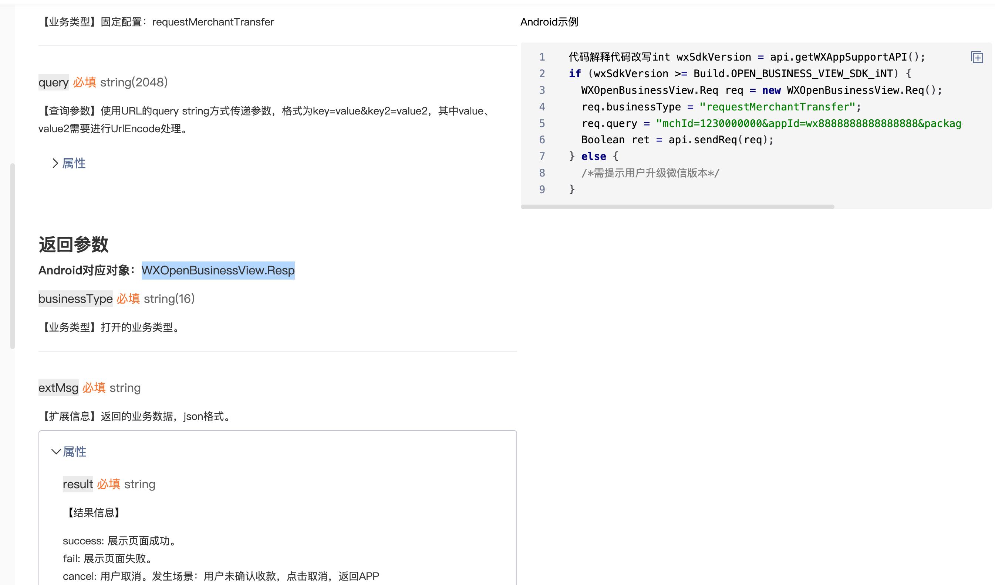Click the 【结果信息】 label

click(94, 513)
